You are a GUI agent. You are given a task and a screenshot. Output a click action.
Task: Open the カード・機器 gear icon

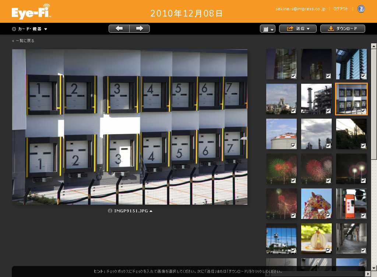click(14, 28)
